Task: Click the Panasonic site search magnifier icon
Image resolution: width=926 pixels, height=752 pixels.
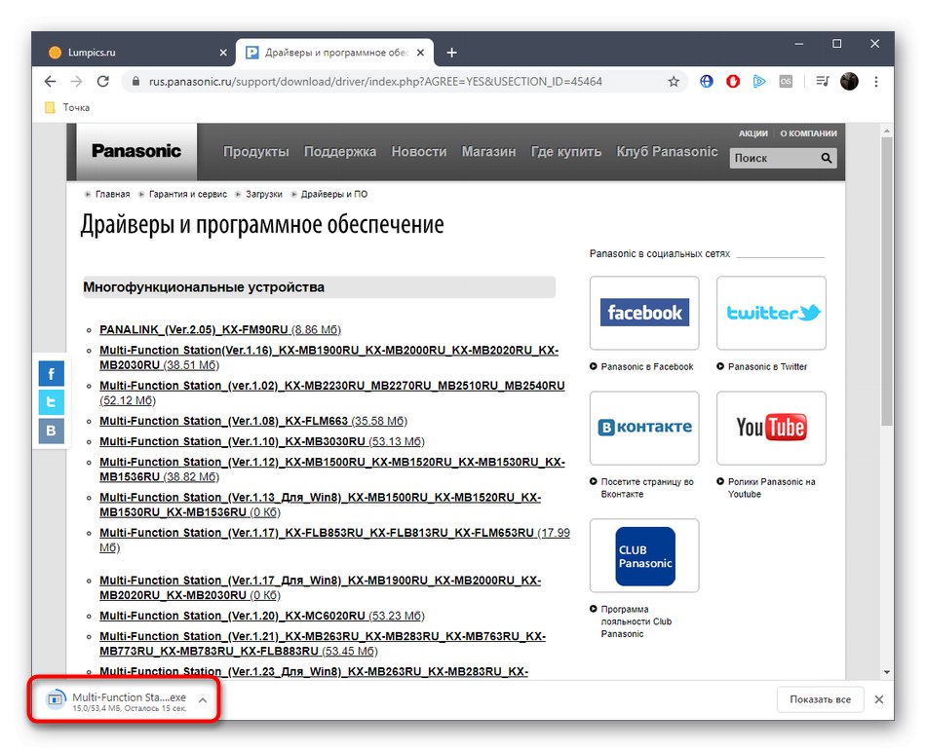Action: [x=825, y=158]
